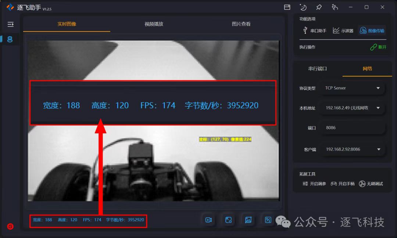The image size is (397, 238).
Task: Open 示波器 oscilloscope tool
Action: [x=343, y=30]
